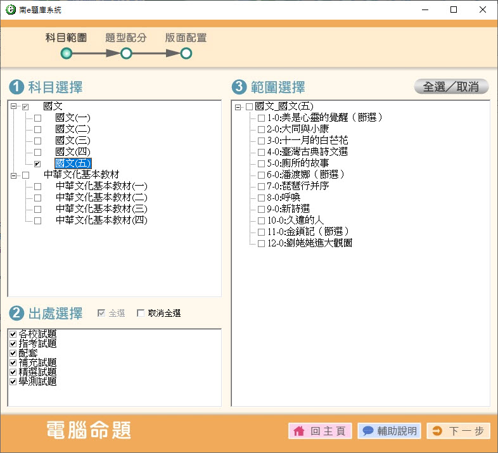Collapse the 國文_國文(五) range tree
498x453 pixels.
(238, 106)
